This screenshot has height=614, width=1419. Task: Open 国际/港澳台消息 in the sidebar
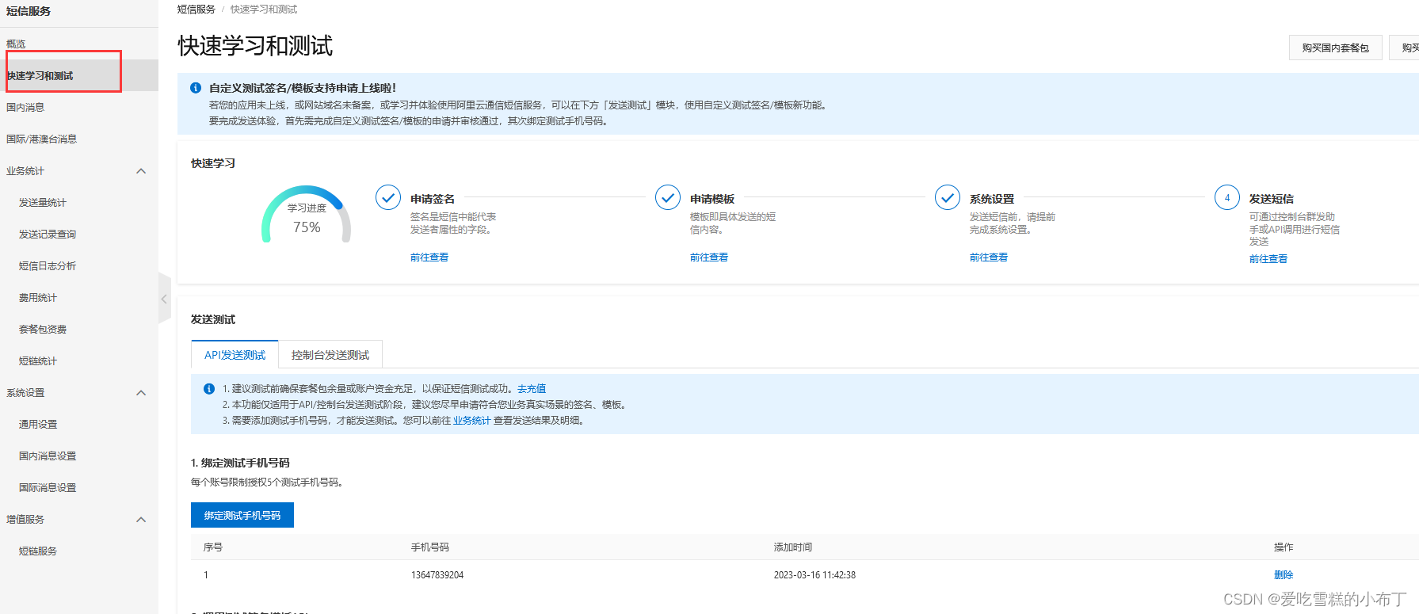tap(41, 139)
